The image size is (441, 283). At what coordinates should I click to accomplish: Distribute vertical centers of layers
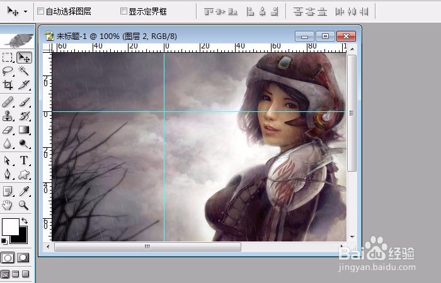310,12
